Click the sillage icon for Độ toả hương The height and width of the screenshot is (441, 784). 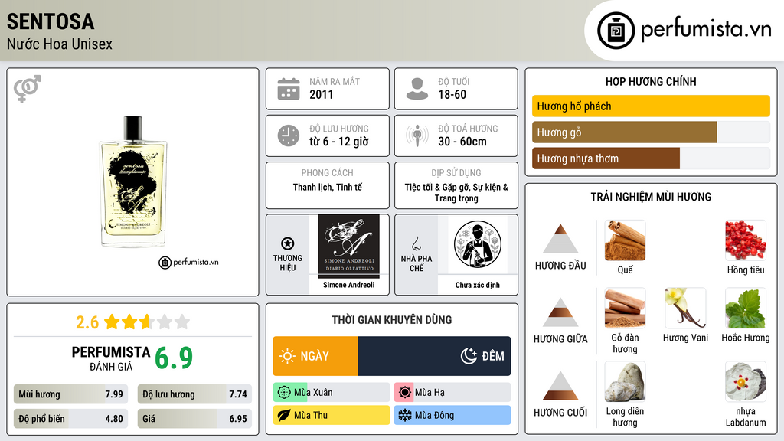(417, 136)
